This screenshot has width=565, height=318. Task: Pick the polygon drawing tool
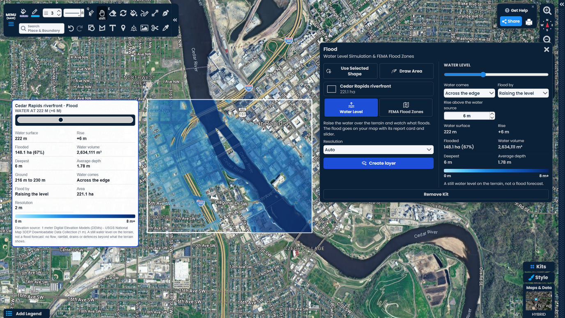coord(102,28)
